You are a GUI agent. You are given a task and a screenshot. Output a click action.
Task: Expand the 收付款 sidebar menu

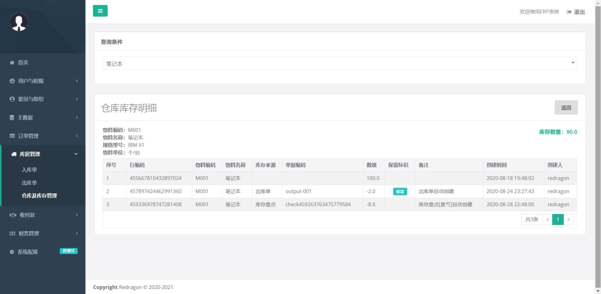42,215
